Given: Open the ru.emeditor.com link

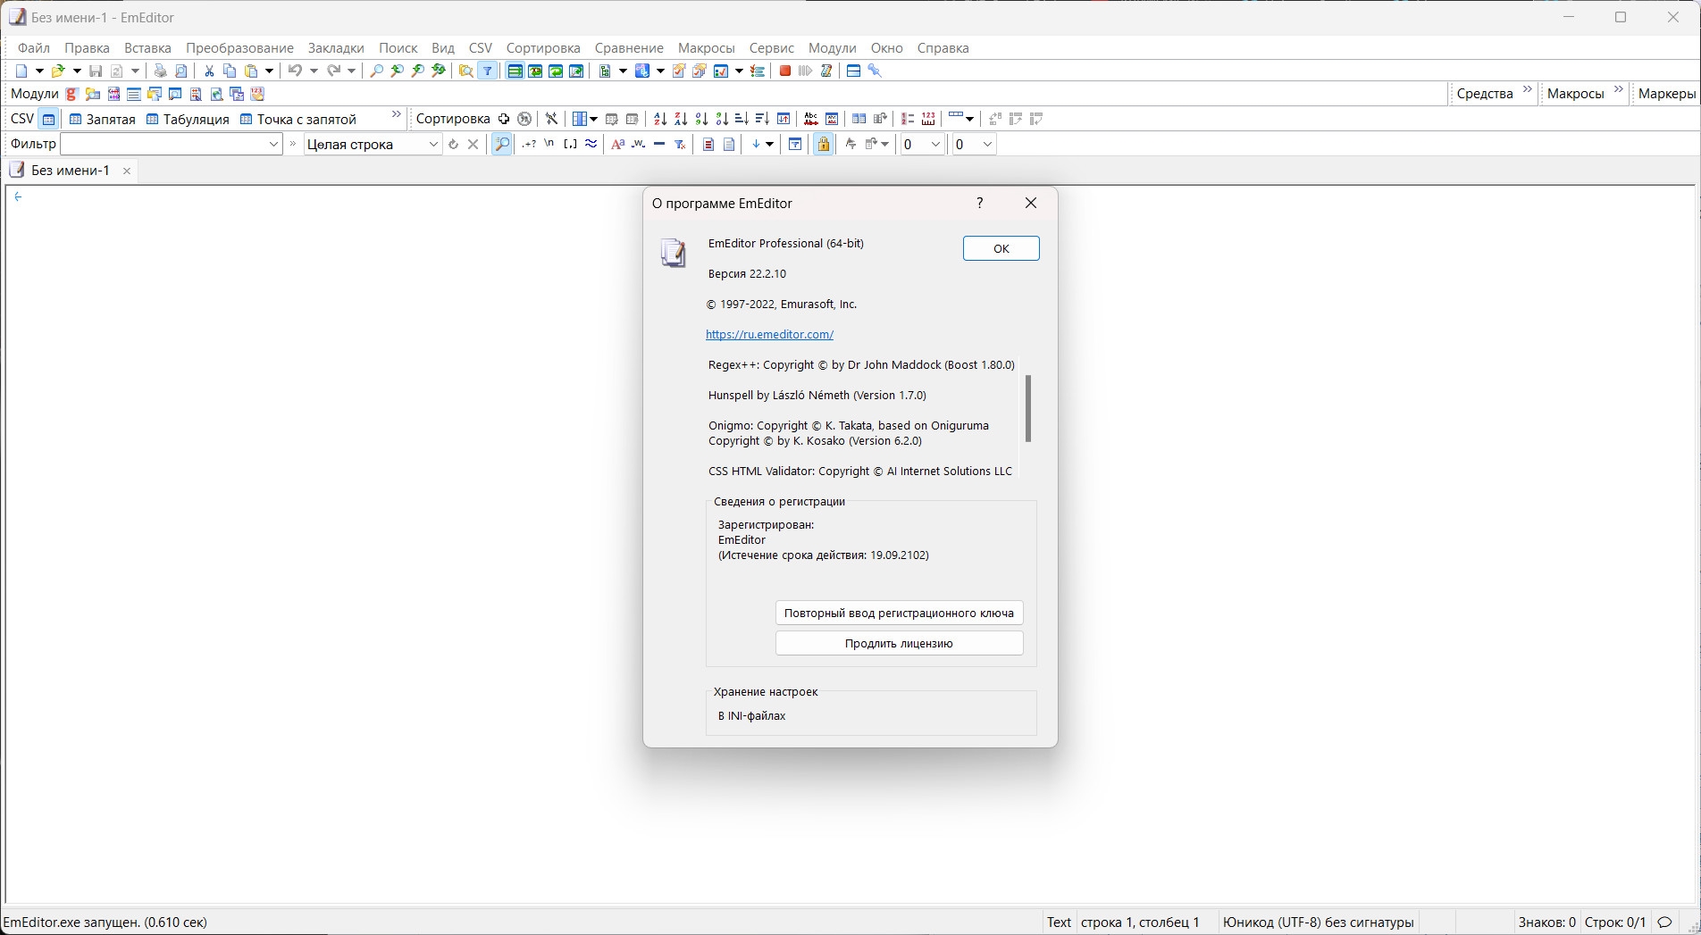Looking at the screenshot, I should pos(770,334).
